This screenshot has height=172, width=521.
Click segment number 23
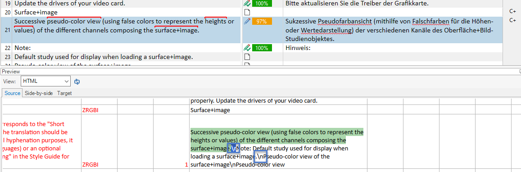pos(8,57)
